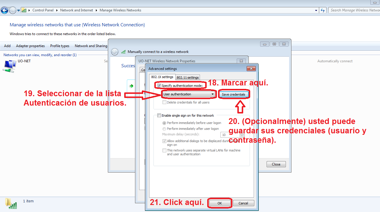Click the signal icon in address bar
This screenshot has height=212, width=380.
(24, 10)
